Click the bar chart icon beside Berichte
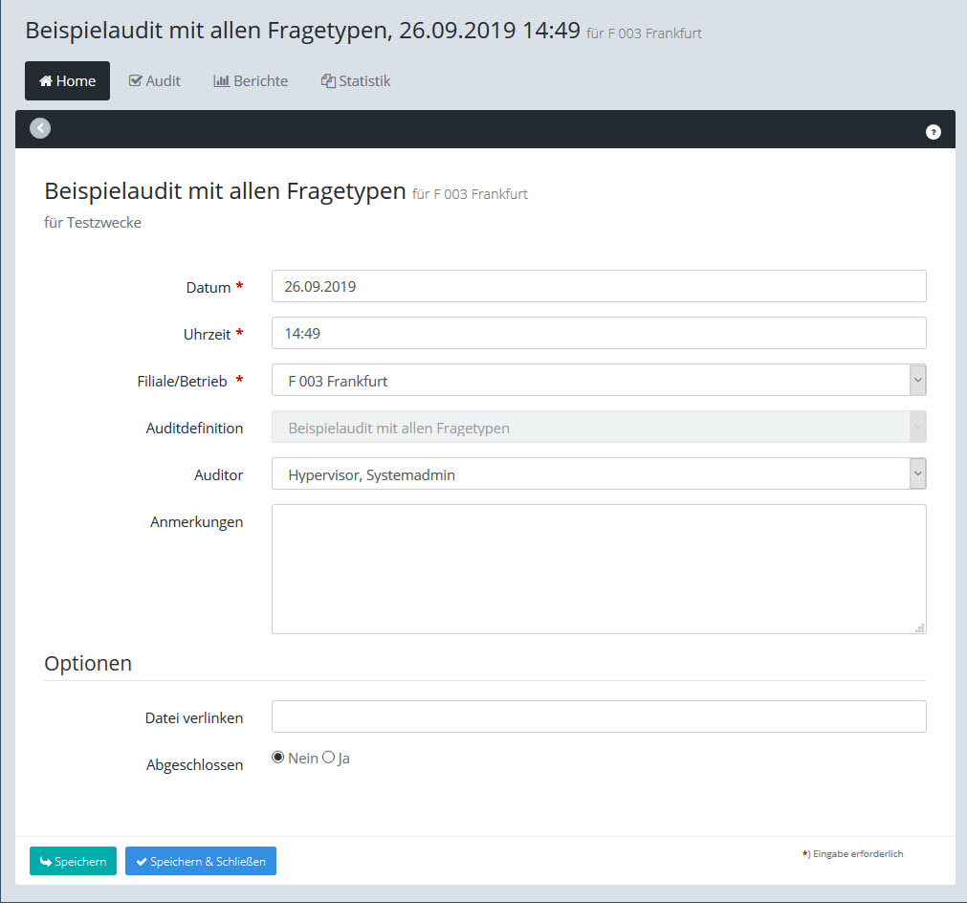Screen dimensions: 967x903 [x=221, y=81]
